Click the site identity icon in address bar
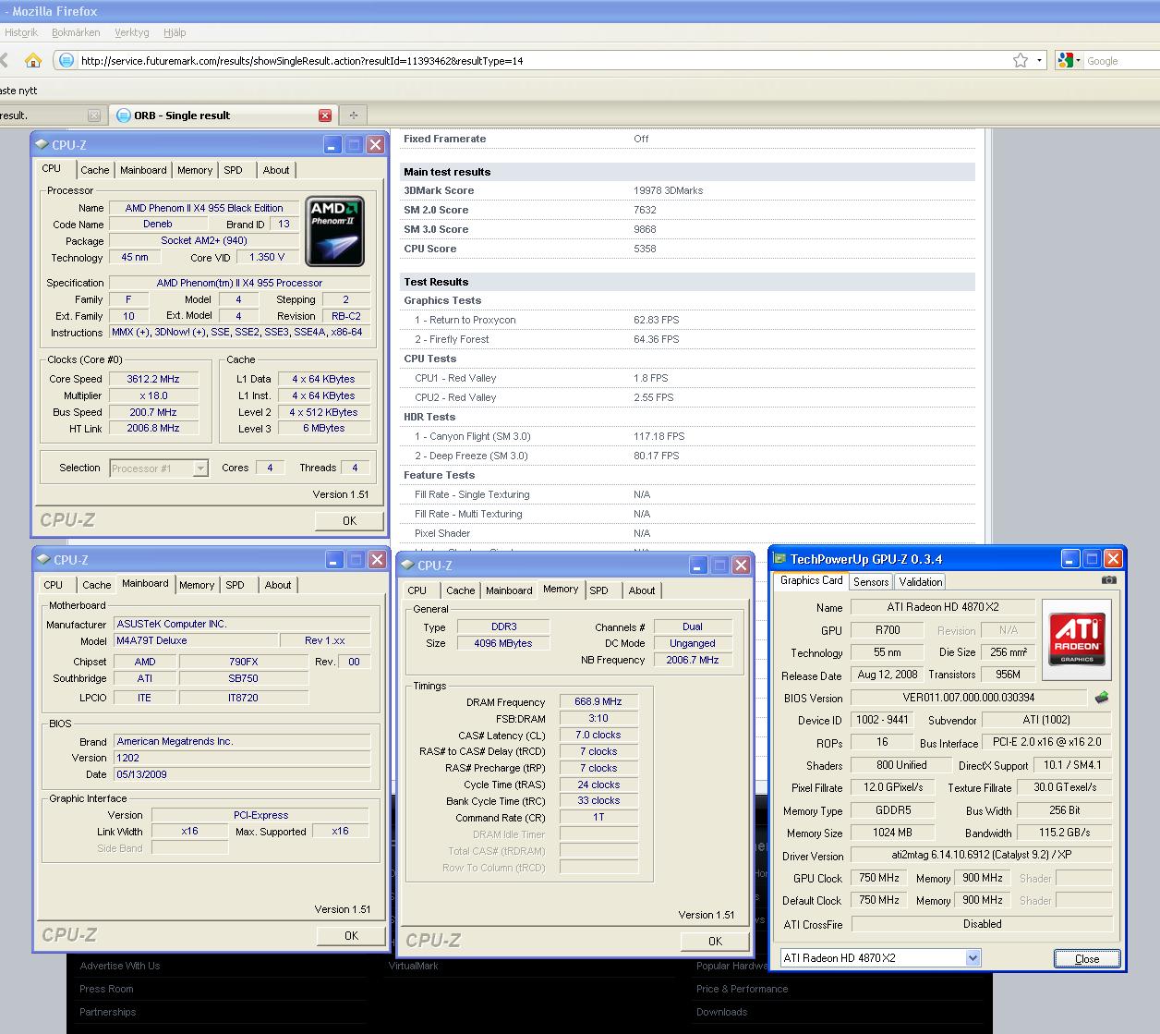1160x1034 pixels. click(66, 61)
